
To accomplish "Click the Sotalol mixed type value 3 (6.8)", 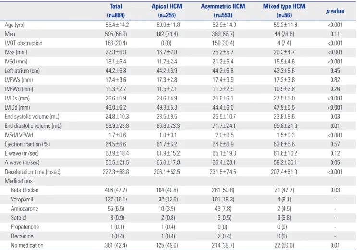I will pos(284,218).
